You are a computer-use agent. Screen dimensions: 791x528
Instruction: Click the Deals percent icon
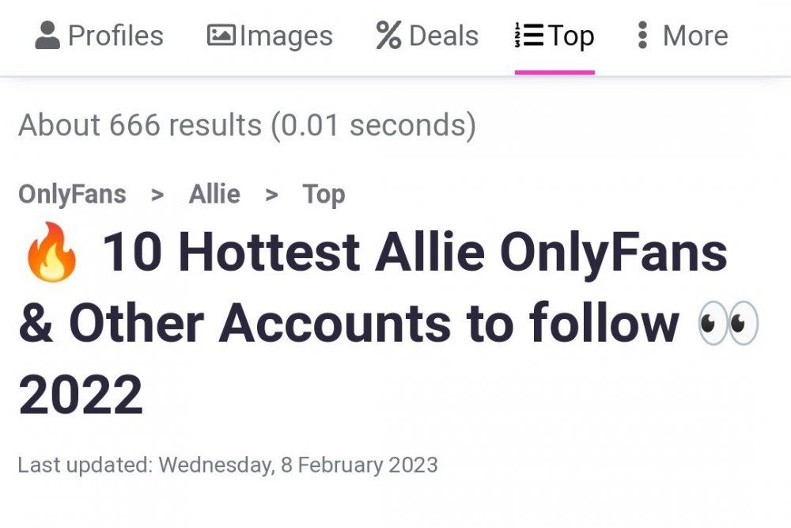tap(388, 36)
